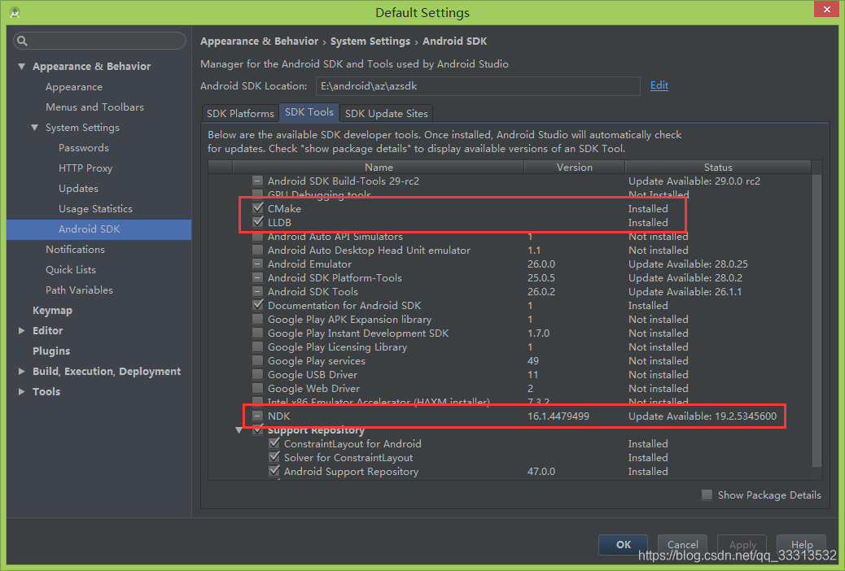
Task: Click the search magnifier icon in settings
Action: (22, 41)
